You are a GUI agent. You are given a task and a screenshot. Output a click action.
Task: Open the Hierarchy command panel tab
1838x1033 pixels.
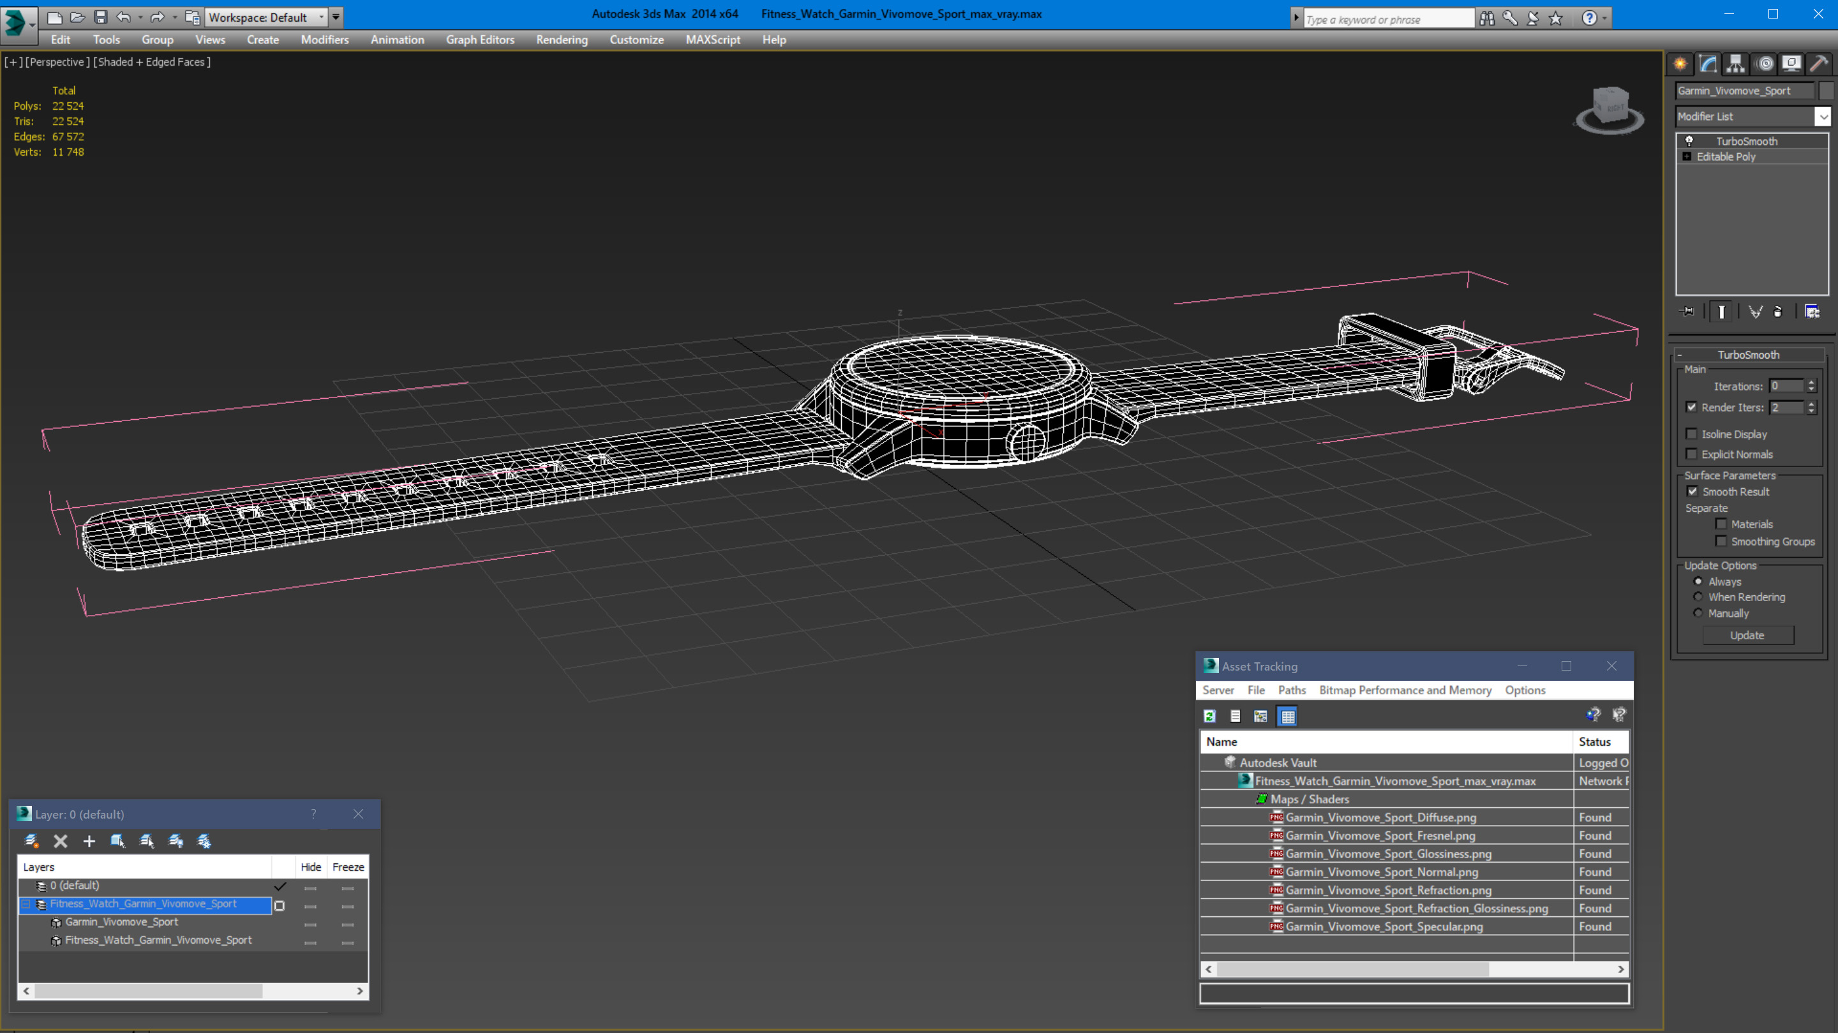[1736, 64]
